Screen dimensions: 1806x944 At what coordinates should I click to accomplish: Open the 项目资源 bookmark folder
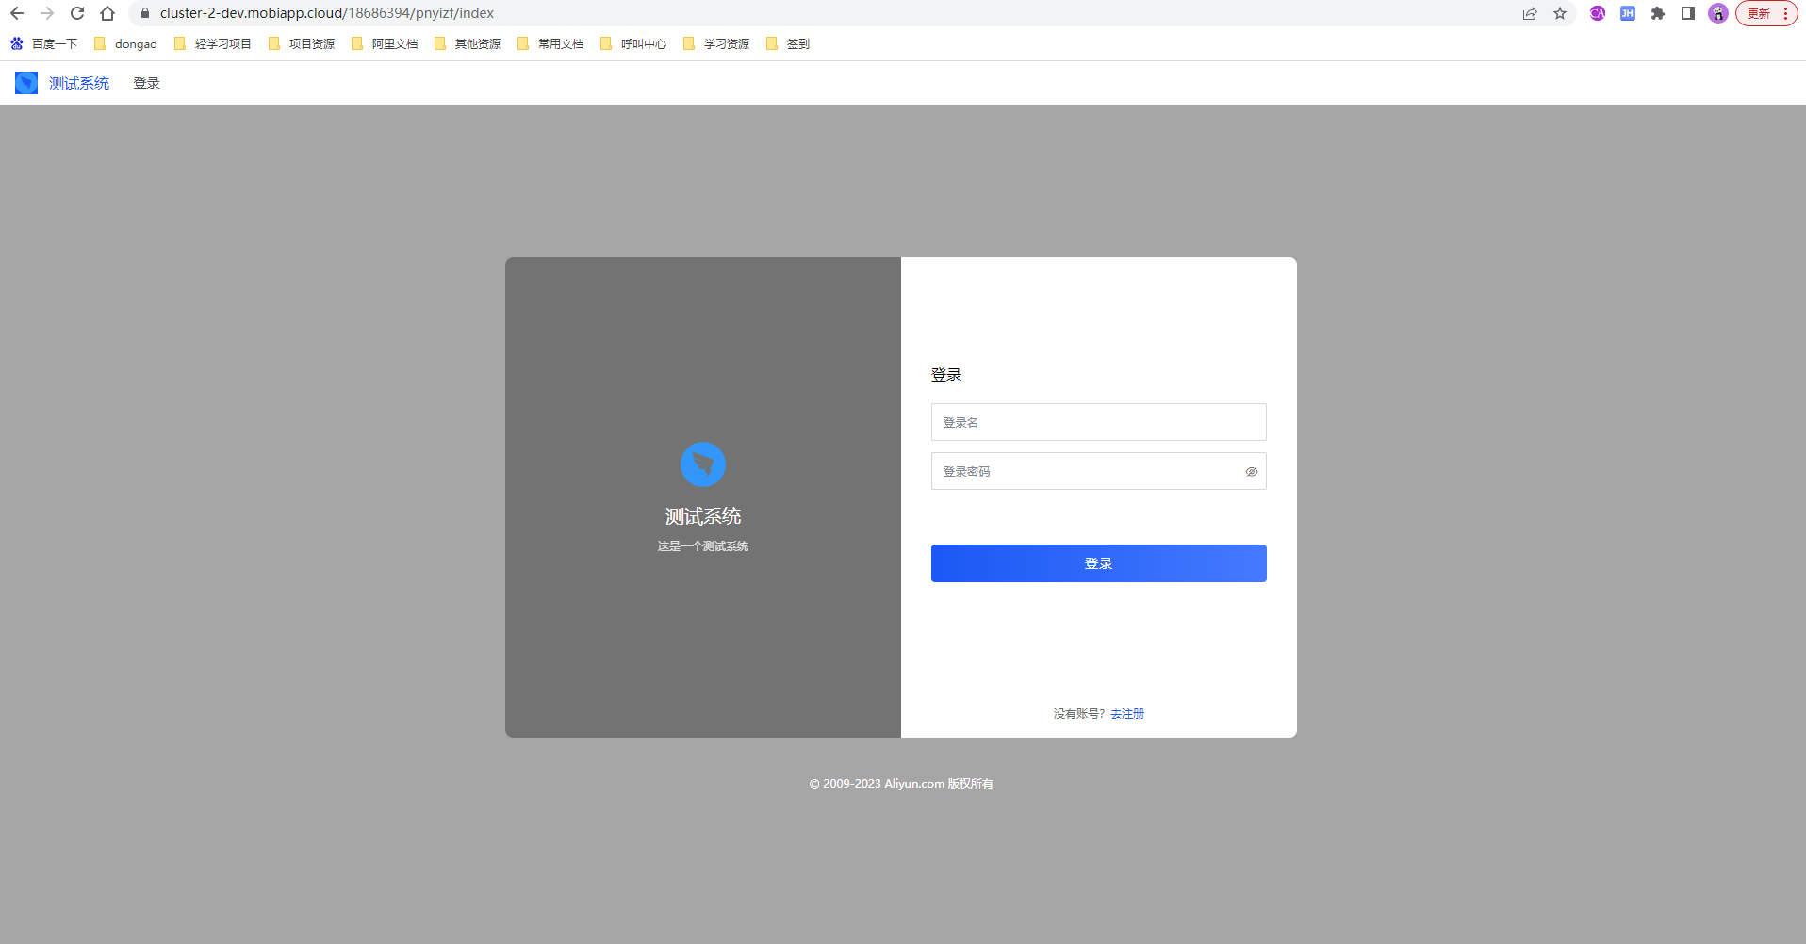(302, 43)
